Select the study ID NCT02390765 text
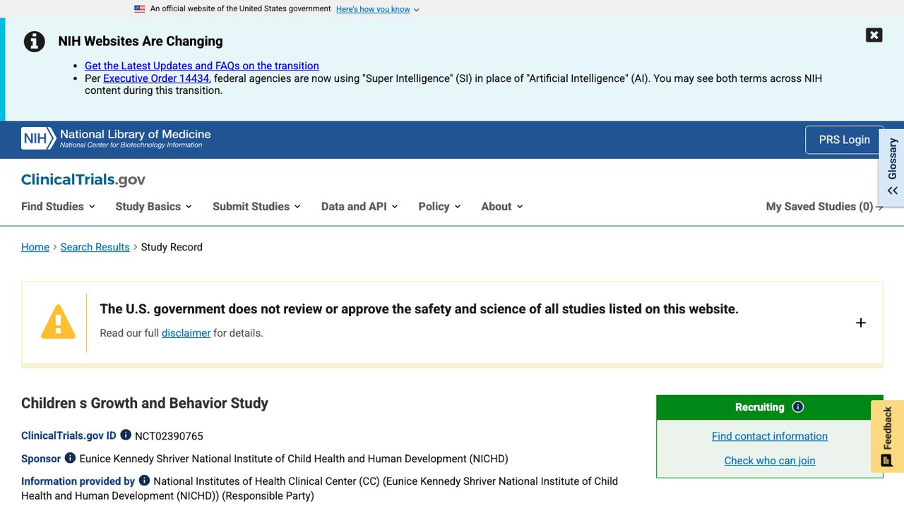904x508 pixels. click(x=169, y=436)
